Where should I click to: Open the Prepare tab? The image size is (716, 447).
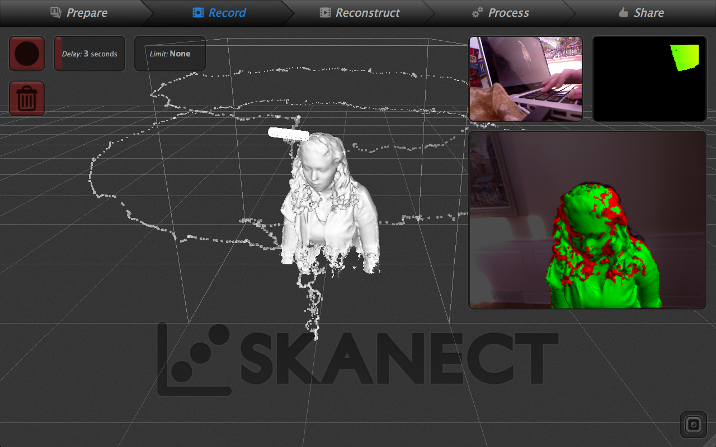[x=78, y=12]
